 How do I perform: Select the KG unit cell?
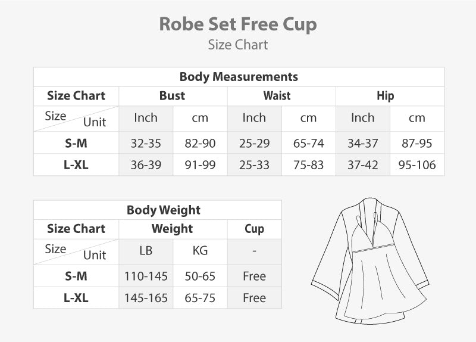200,251
